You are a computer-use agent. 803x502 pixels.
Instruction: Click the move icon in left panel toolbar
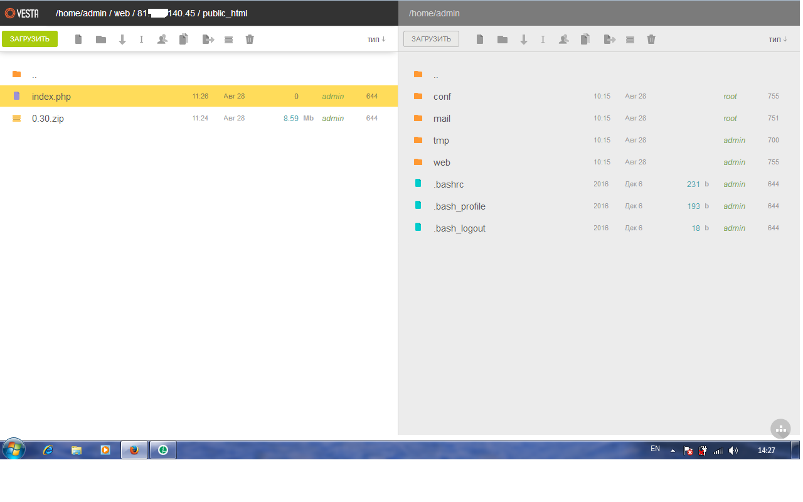coord(208,40)
